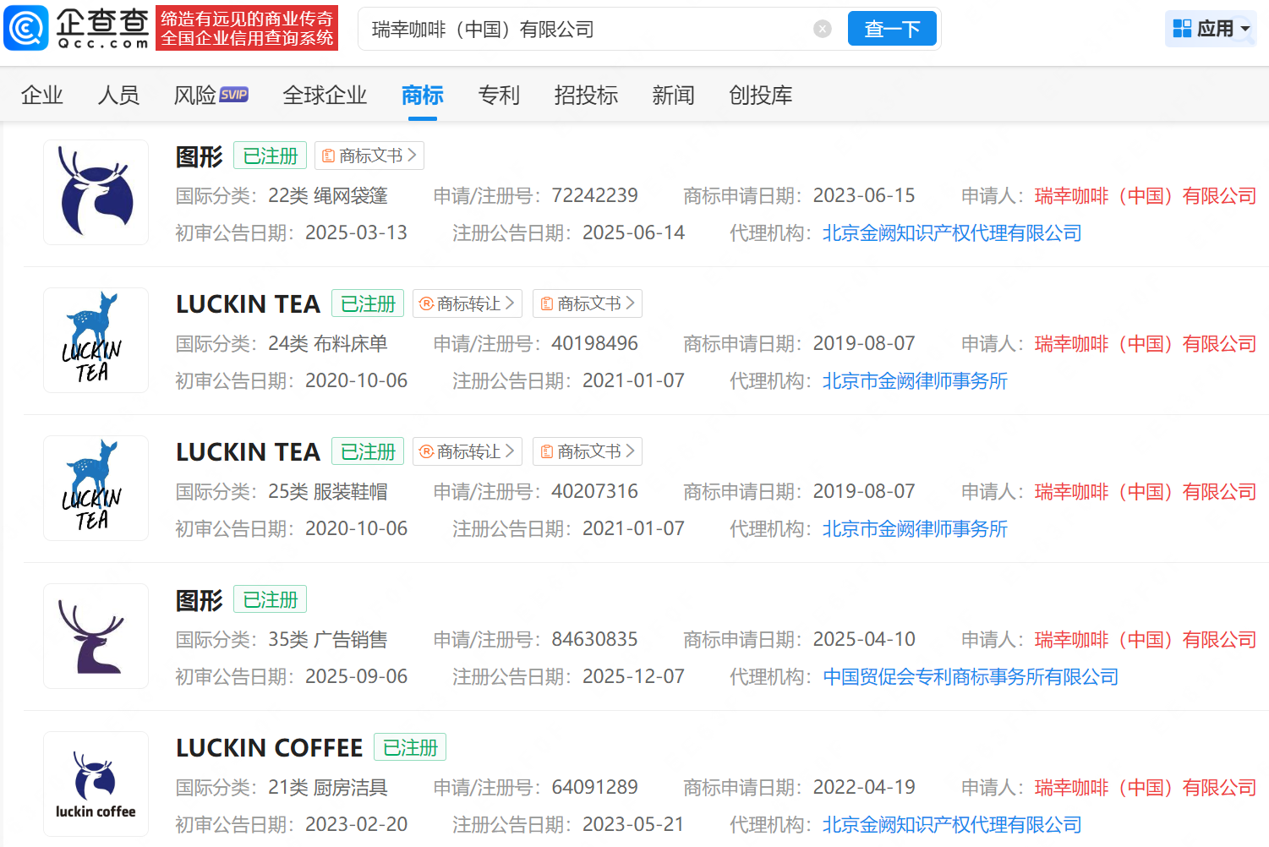The width and height of the screenshot is (1269, 847).
Task: Switch to the 人员 tab
Action: point(118,96)
